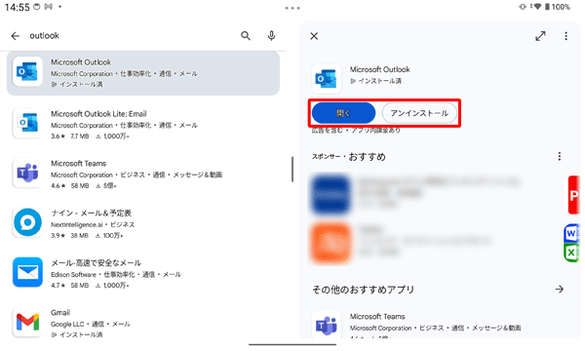
Task: Close the Microsoft Outlook detail panel
Action: pyautogui.click(x=314, y=36)
